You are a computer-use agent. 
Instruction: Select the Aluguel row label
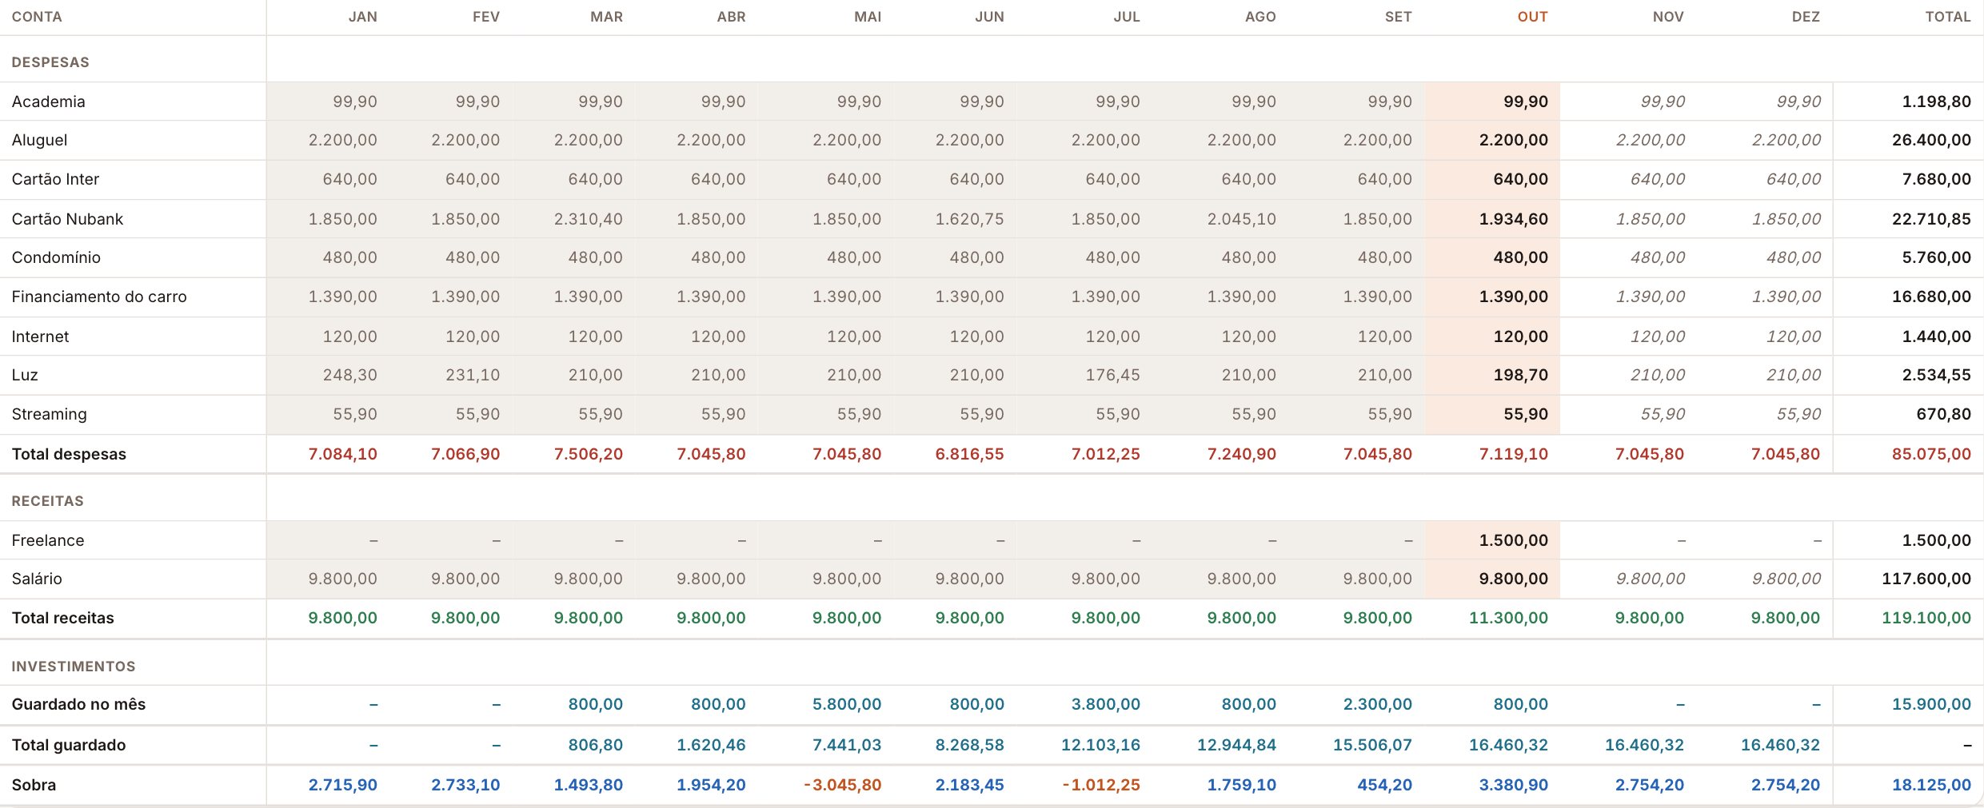coord(39,140)
